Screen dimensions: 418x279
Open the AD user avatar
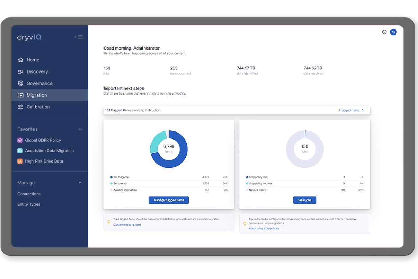[393, 32]
